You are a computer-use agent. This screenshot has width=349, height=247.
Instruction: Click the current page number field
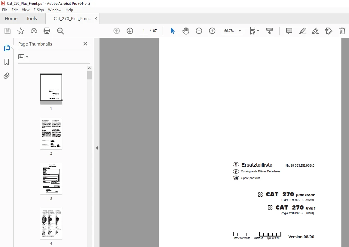click(x=144, y=31)
